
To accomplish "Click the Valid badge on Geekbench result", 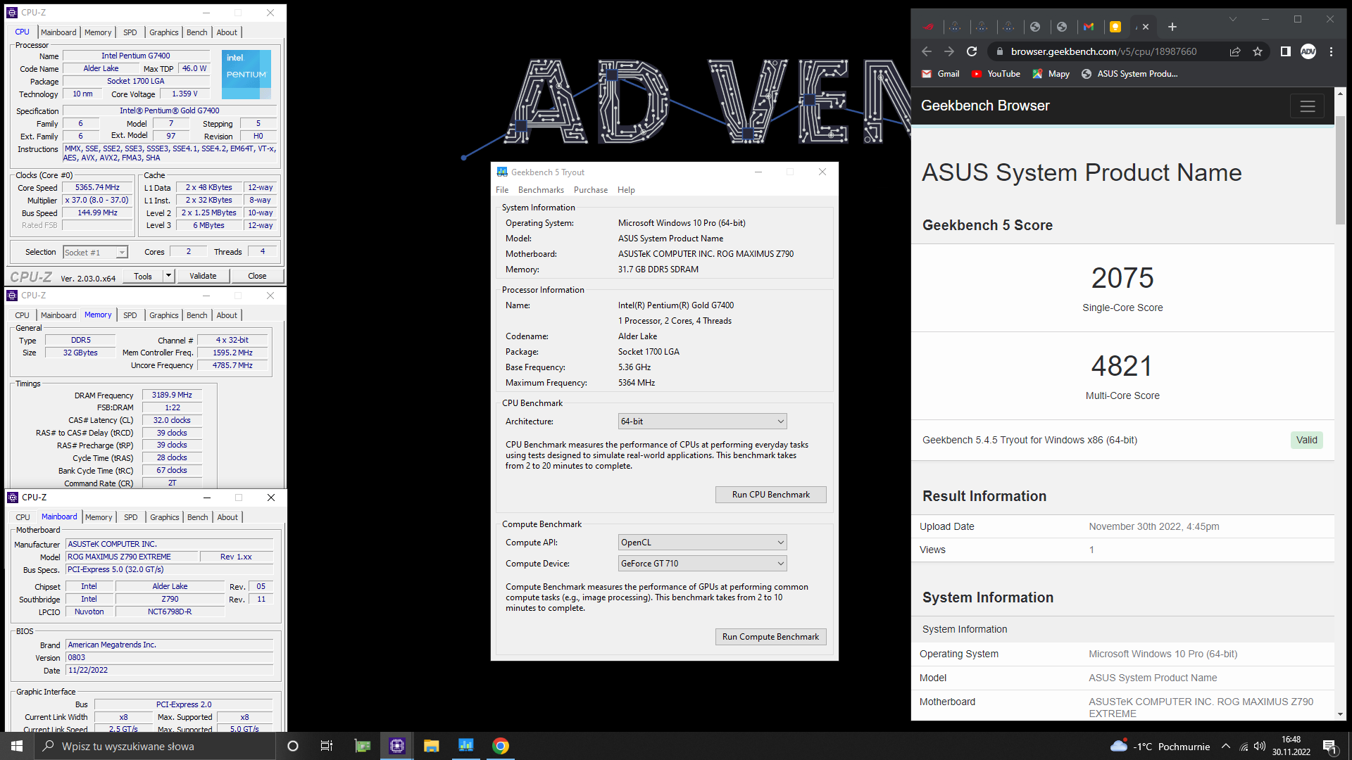I will pos(1307,441).
